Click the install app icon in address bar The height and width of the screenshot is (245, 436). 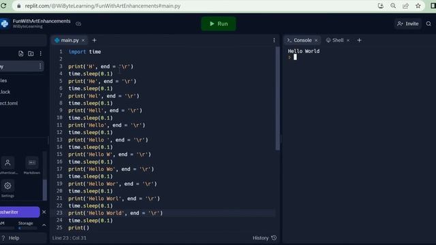click(x=381, y=5)
